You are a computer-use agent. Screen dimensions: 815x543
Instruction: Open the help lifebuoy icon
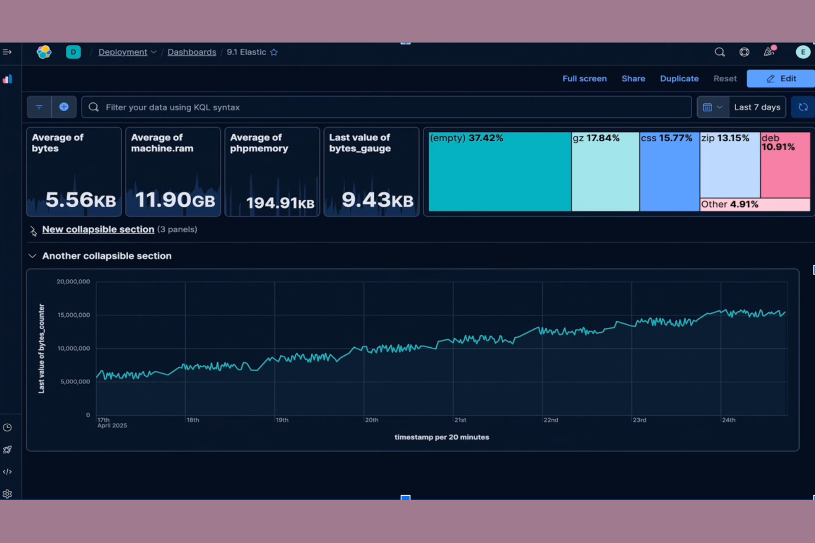point(744,52)
